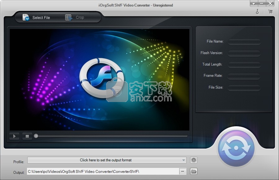Click the video preview area
This screenshot has width=279, height=180.
pyautogui.click(x=100, y=80)
